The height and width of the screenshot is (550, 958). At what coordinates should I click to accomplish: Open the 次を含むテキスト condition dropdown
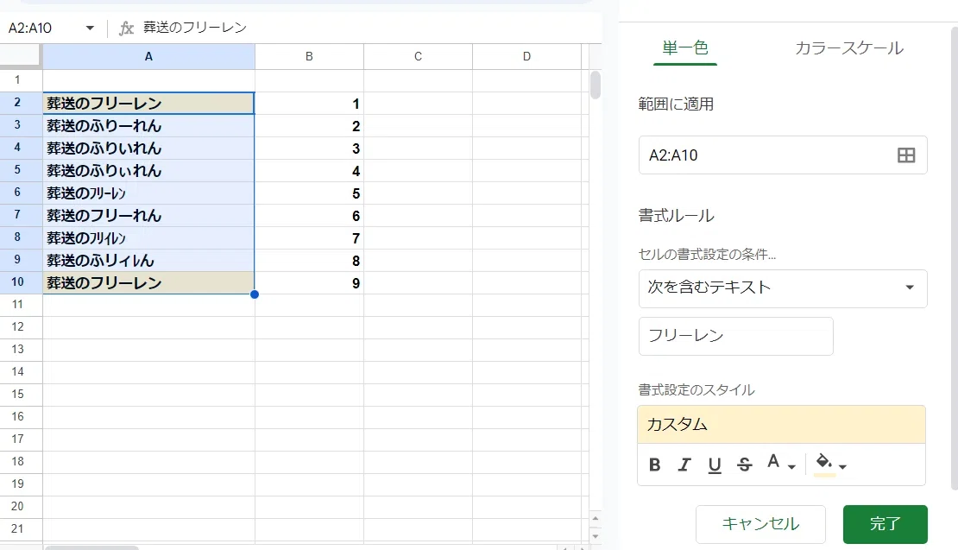[x=783, y=288]
